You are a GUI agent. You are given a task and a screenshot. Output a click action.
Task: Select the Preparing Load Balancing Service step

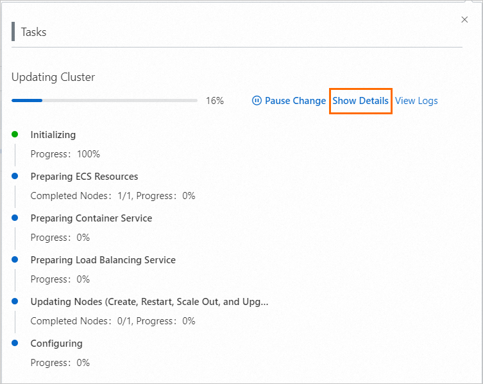click(x=103, y=260)
